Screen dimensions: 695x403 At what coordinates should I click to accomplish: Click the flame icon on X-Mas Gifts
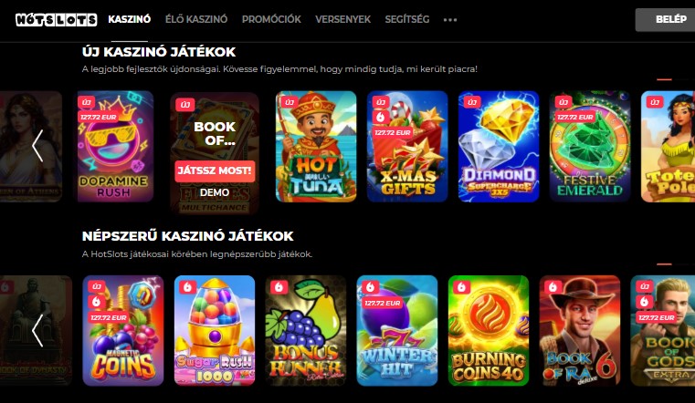point(380,117)
